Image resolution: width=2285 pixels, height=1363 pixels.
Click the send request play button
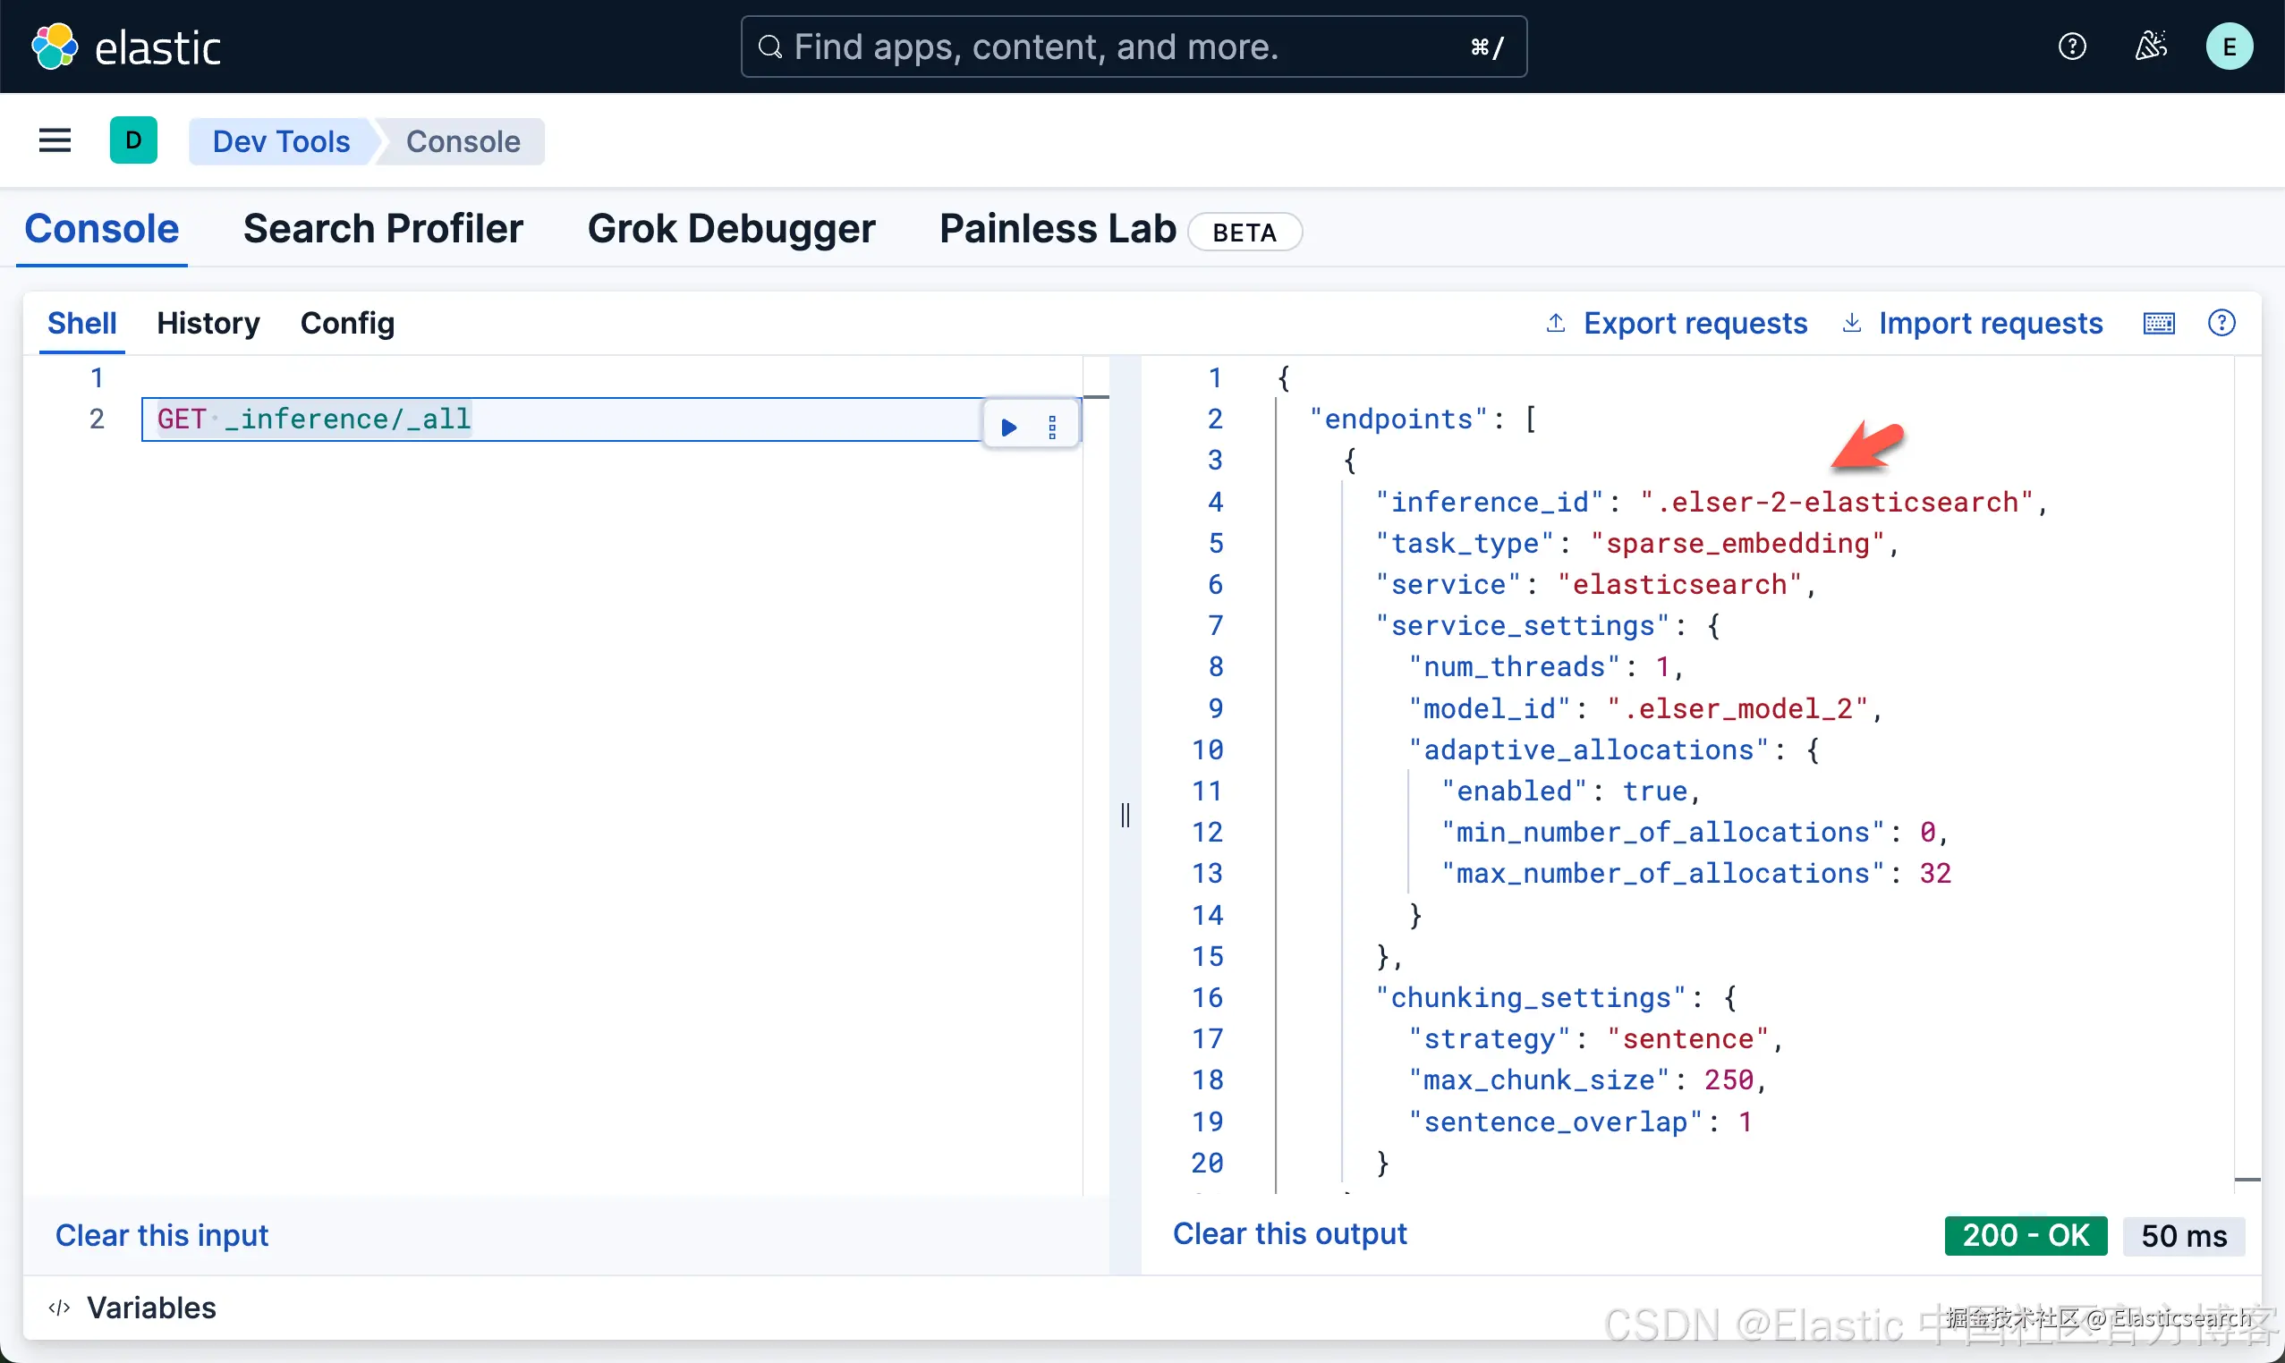[1009, 428]
